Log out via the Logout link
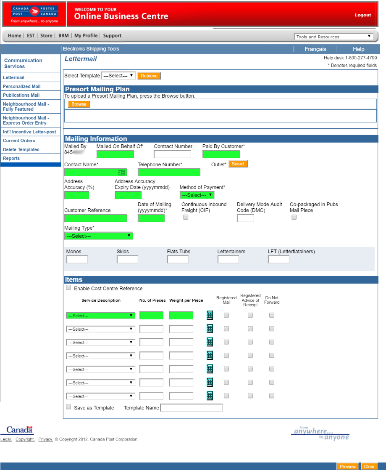The image size is (386, 470). tap(363, 15)
